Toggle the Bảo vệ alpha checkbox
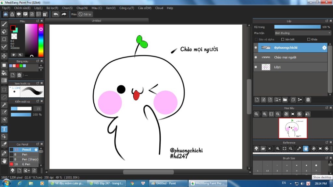 click(x=256, y=39)
